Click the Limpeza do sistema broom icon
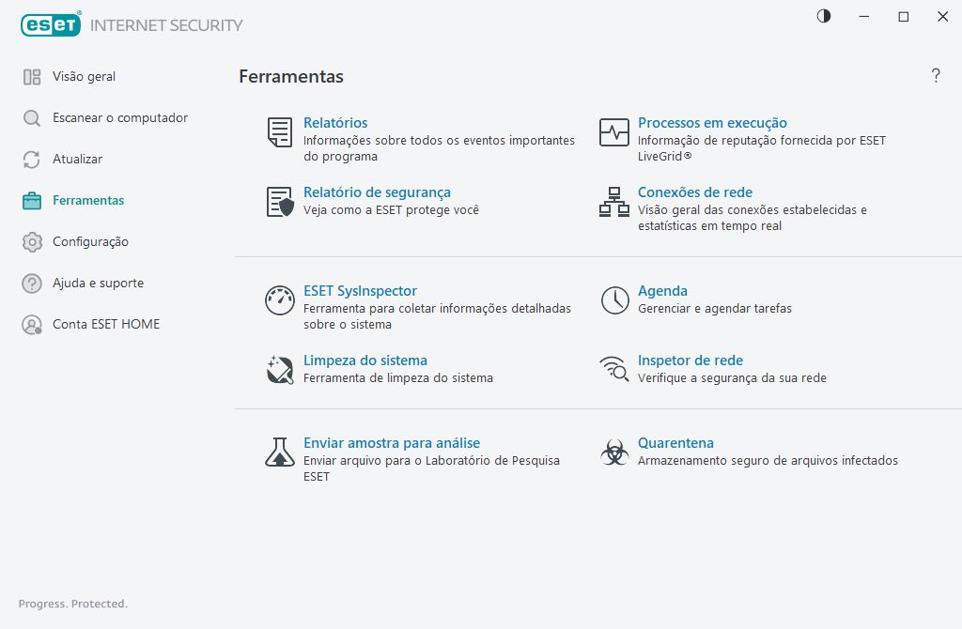 click(x=279, y=370)
